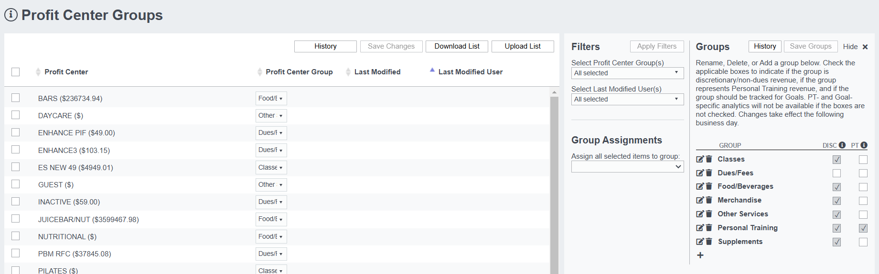This screenshot has width=879, height=274.
Task: Click the trash icon for Merchandise
Action: (709, 200)
